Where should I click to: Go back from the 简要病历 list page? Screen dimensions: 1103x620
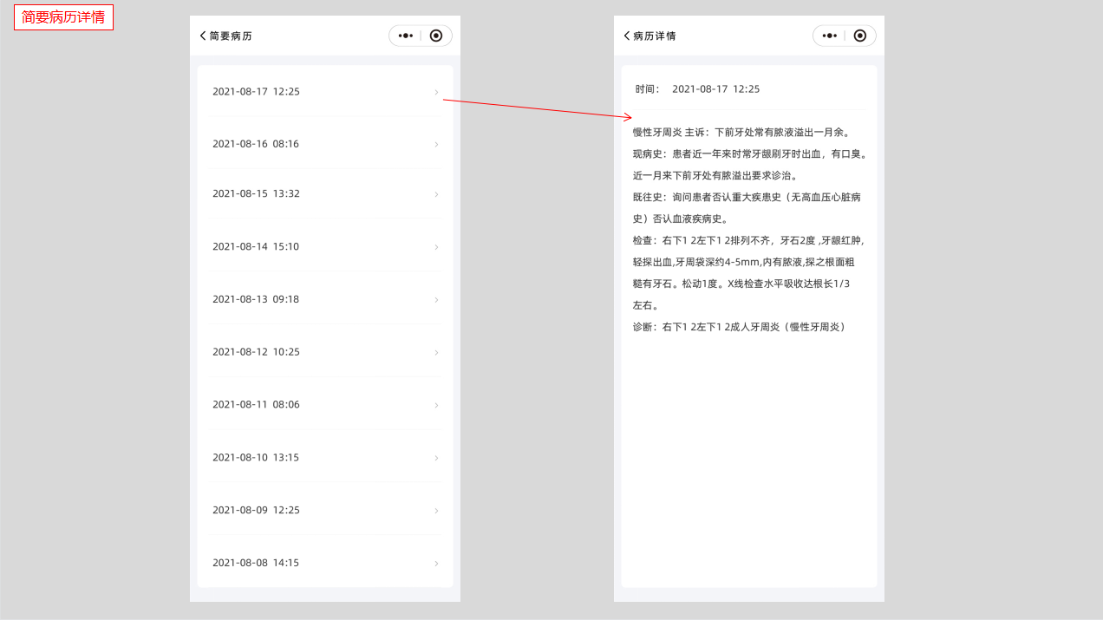[x=203, y=36]
